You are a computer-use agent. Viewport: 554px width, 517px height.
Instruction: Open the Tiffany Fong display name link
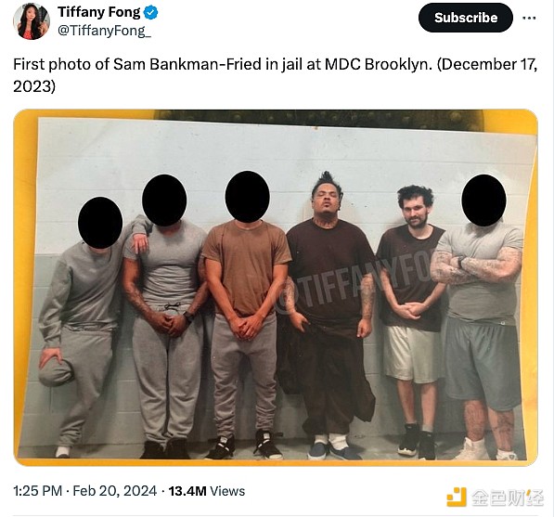[x=99, y=12]
